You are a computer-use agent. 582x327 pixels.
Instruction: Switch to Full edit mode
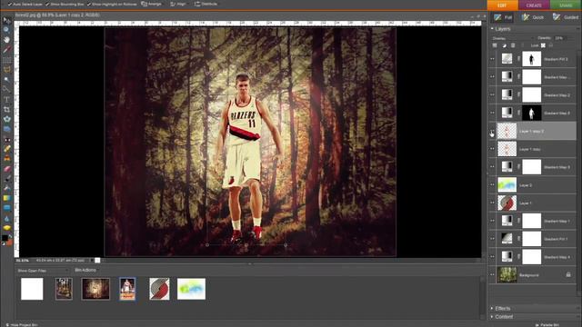pyautogui.click(x=503, y=17)
